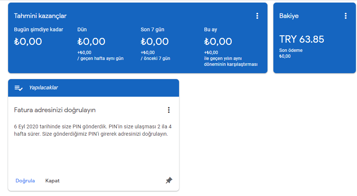The image size is (357, 196).
Task: Click the Son ödeme label
Action: point(291,50)
